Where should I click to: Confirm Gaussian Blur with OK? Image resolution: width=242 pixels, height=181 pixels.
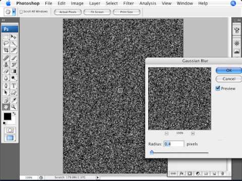click(x=229, y=70)
